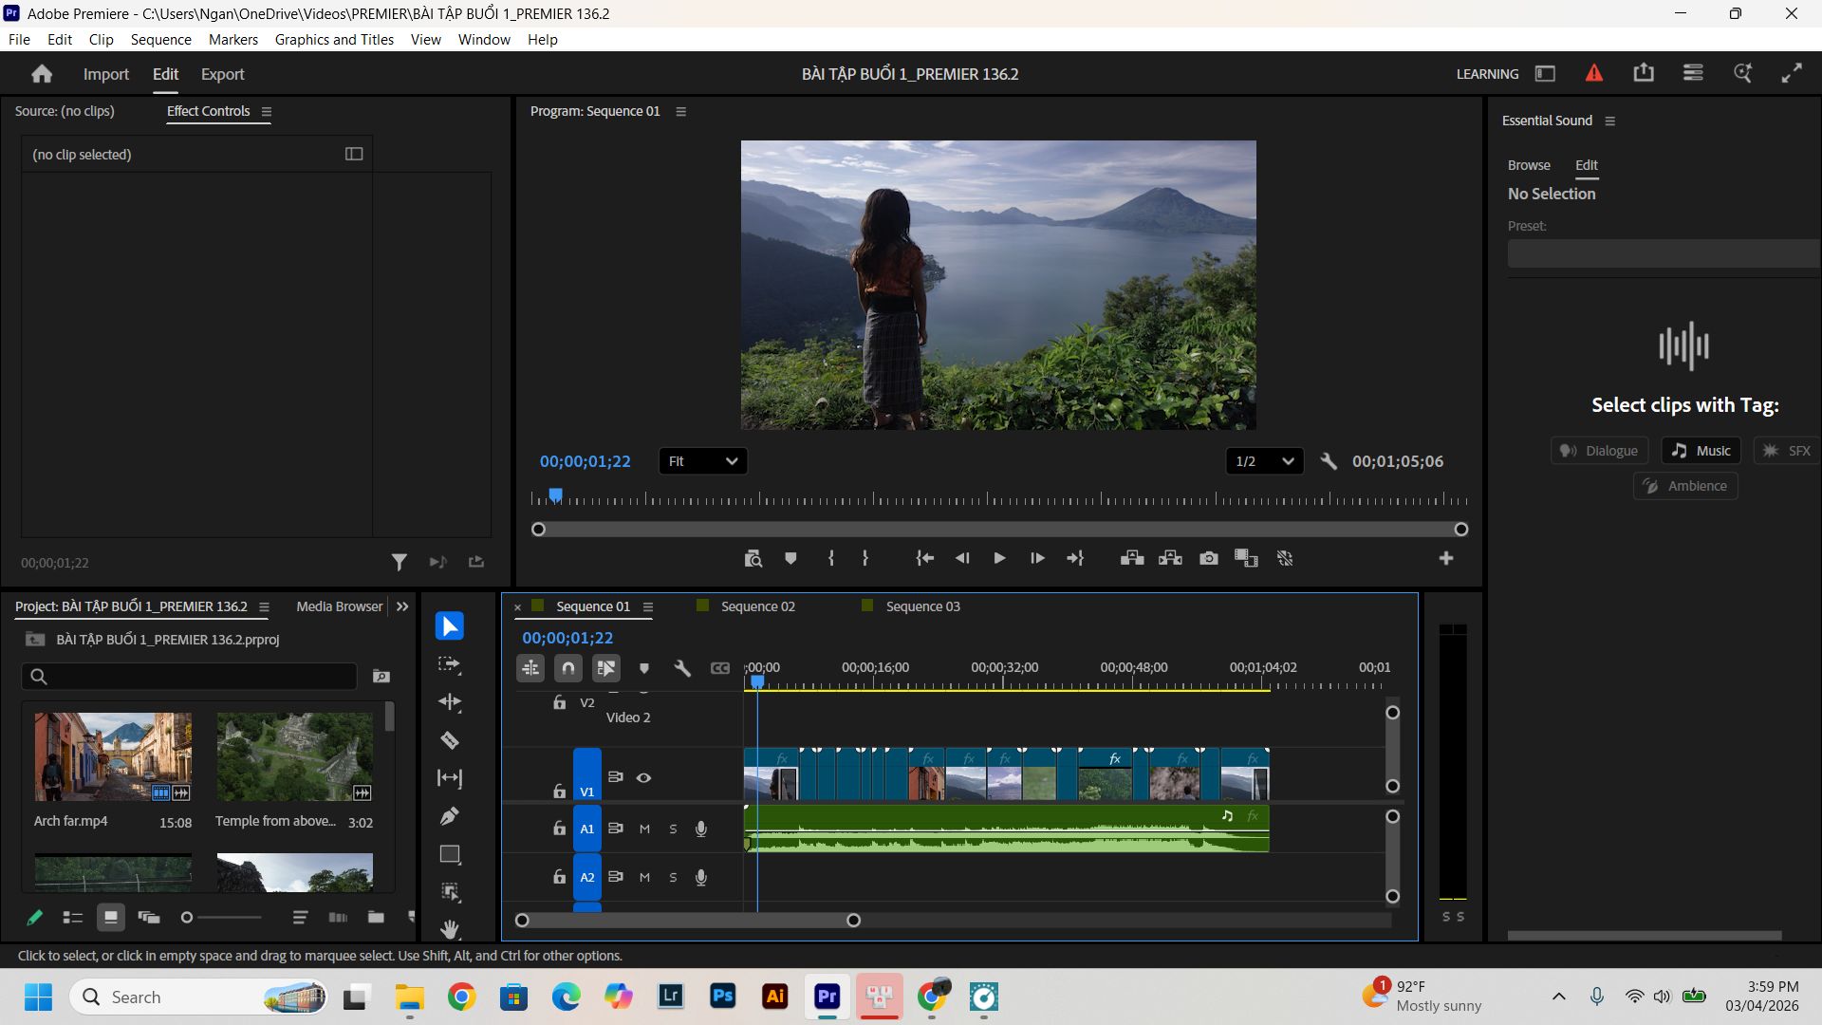Image resolution: width=1822 pixels, height=1025 pixels.
Task: Click the Quick Export share icon
Action: coord(1644,73)
